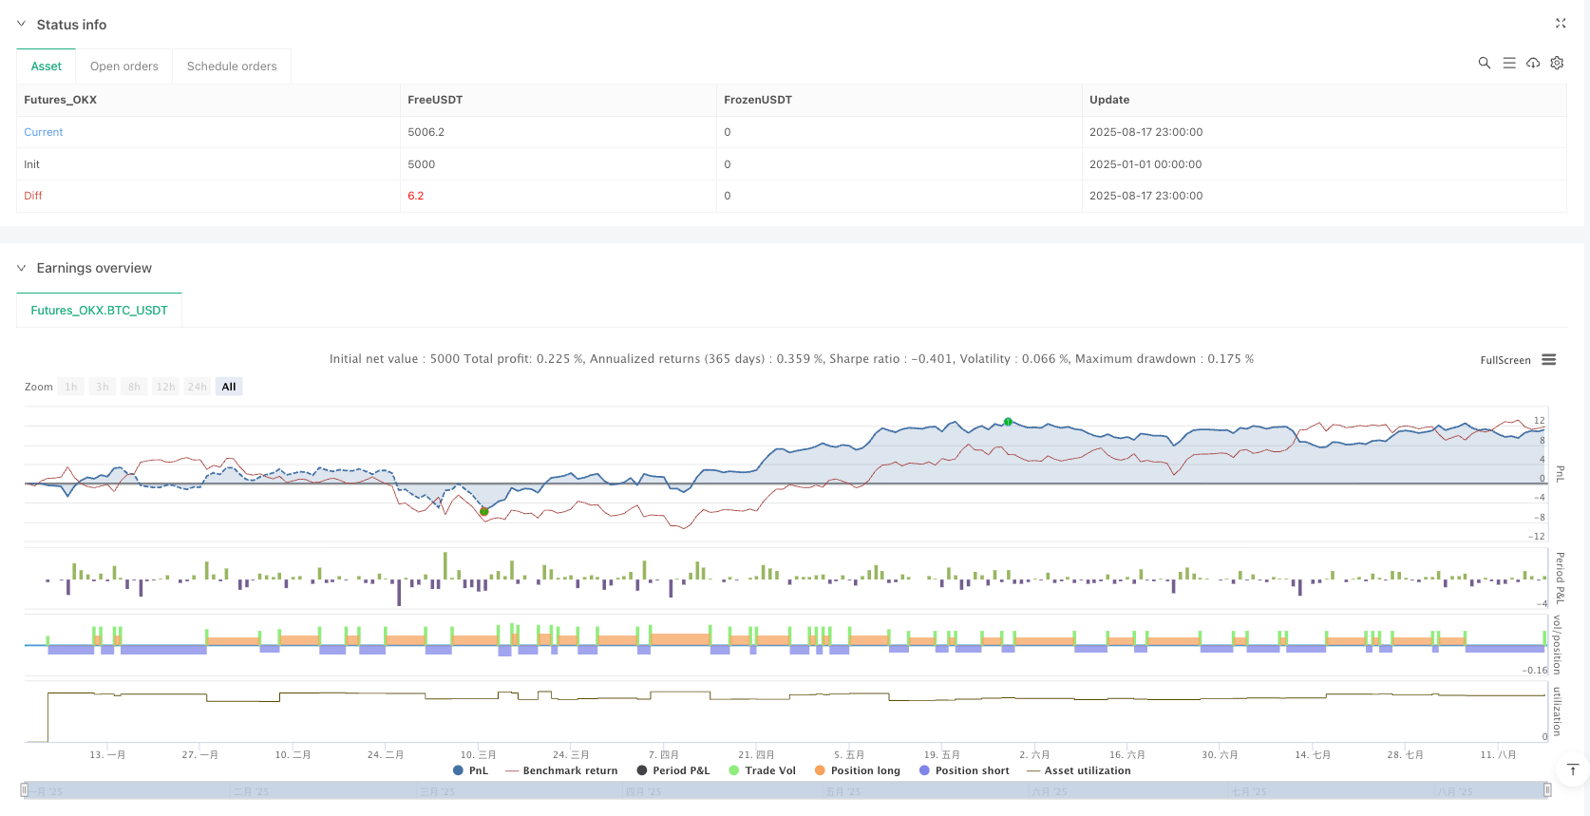Click the green marker on PnL peak

pos(1008,422)
